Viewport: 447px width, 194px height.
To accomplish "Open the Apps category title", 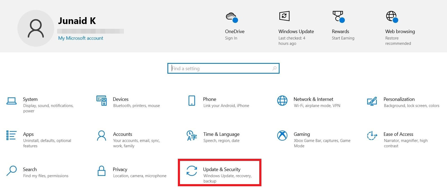I will (x=28, y=134).
